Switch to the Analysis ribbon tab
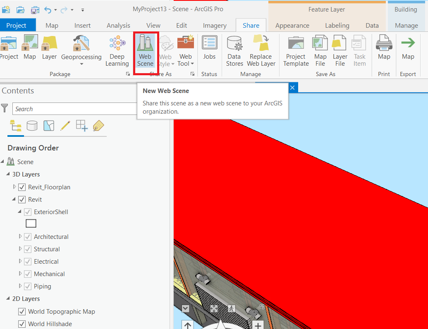This screenshot has width=428, height=329. point(118,25)
